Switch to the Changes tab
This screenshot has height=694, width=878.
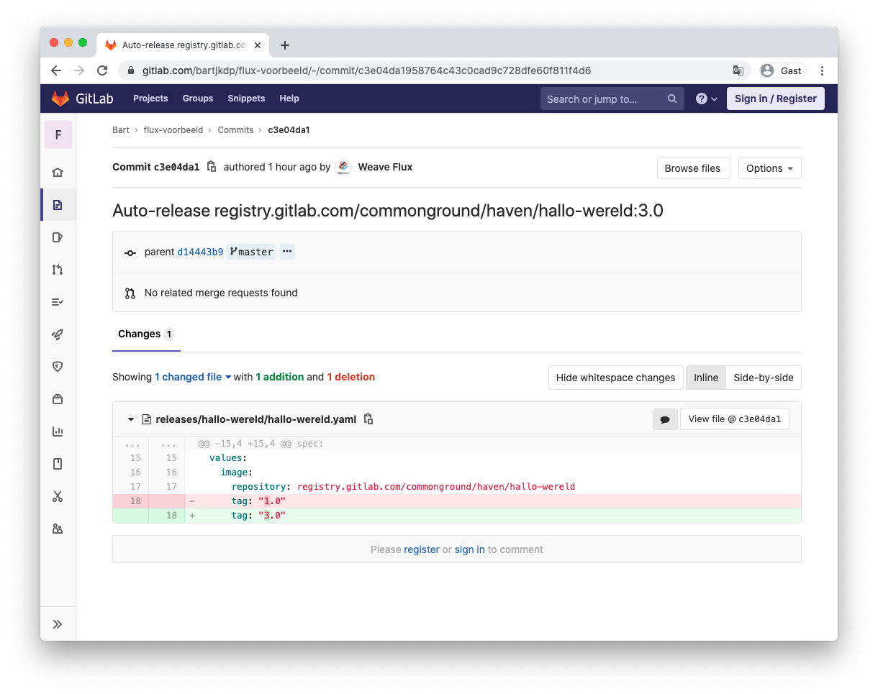coord(139,334)
